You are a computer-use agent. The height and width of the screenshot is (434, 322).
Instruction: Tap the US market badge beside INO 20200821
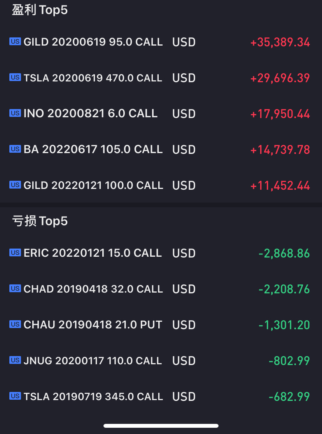coord(15,113)
